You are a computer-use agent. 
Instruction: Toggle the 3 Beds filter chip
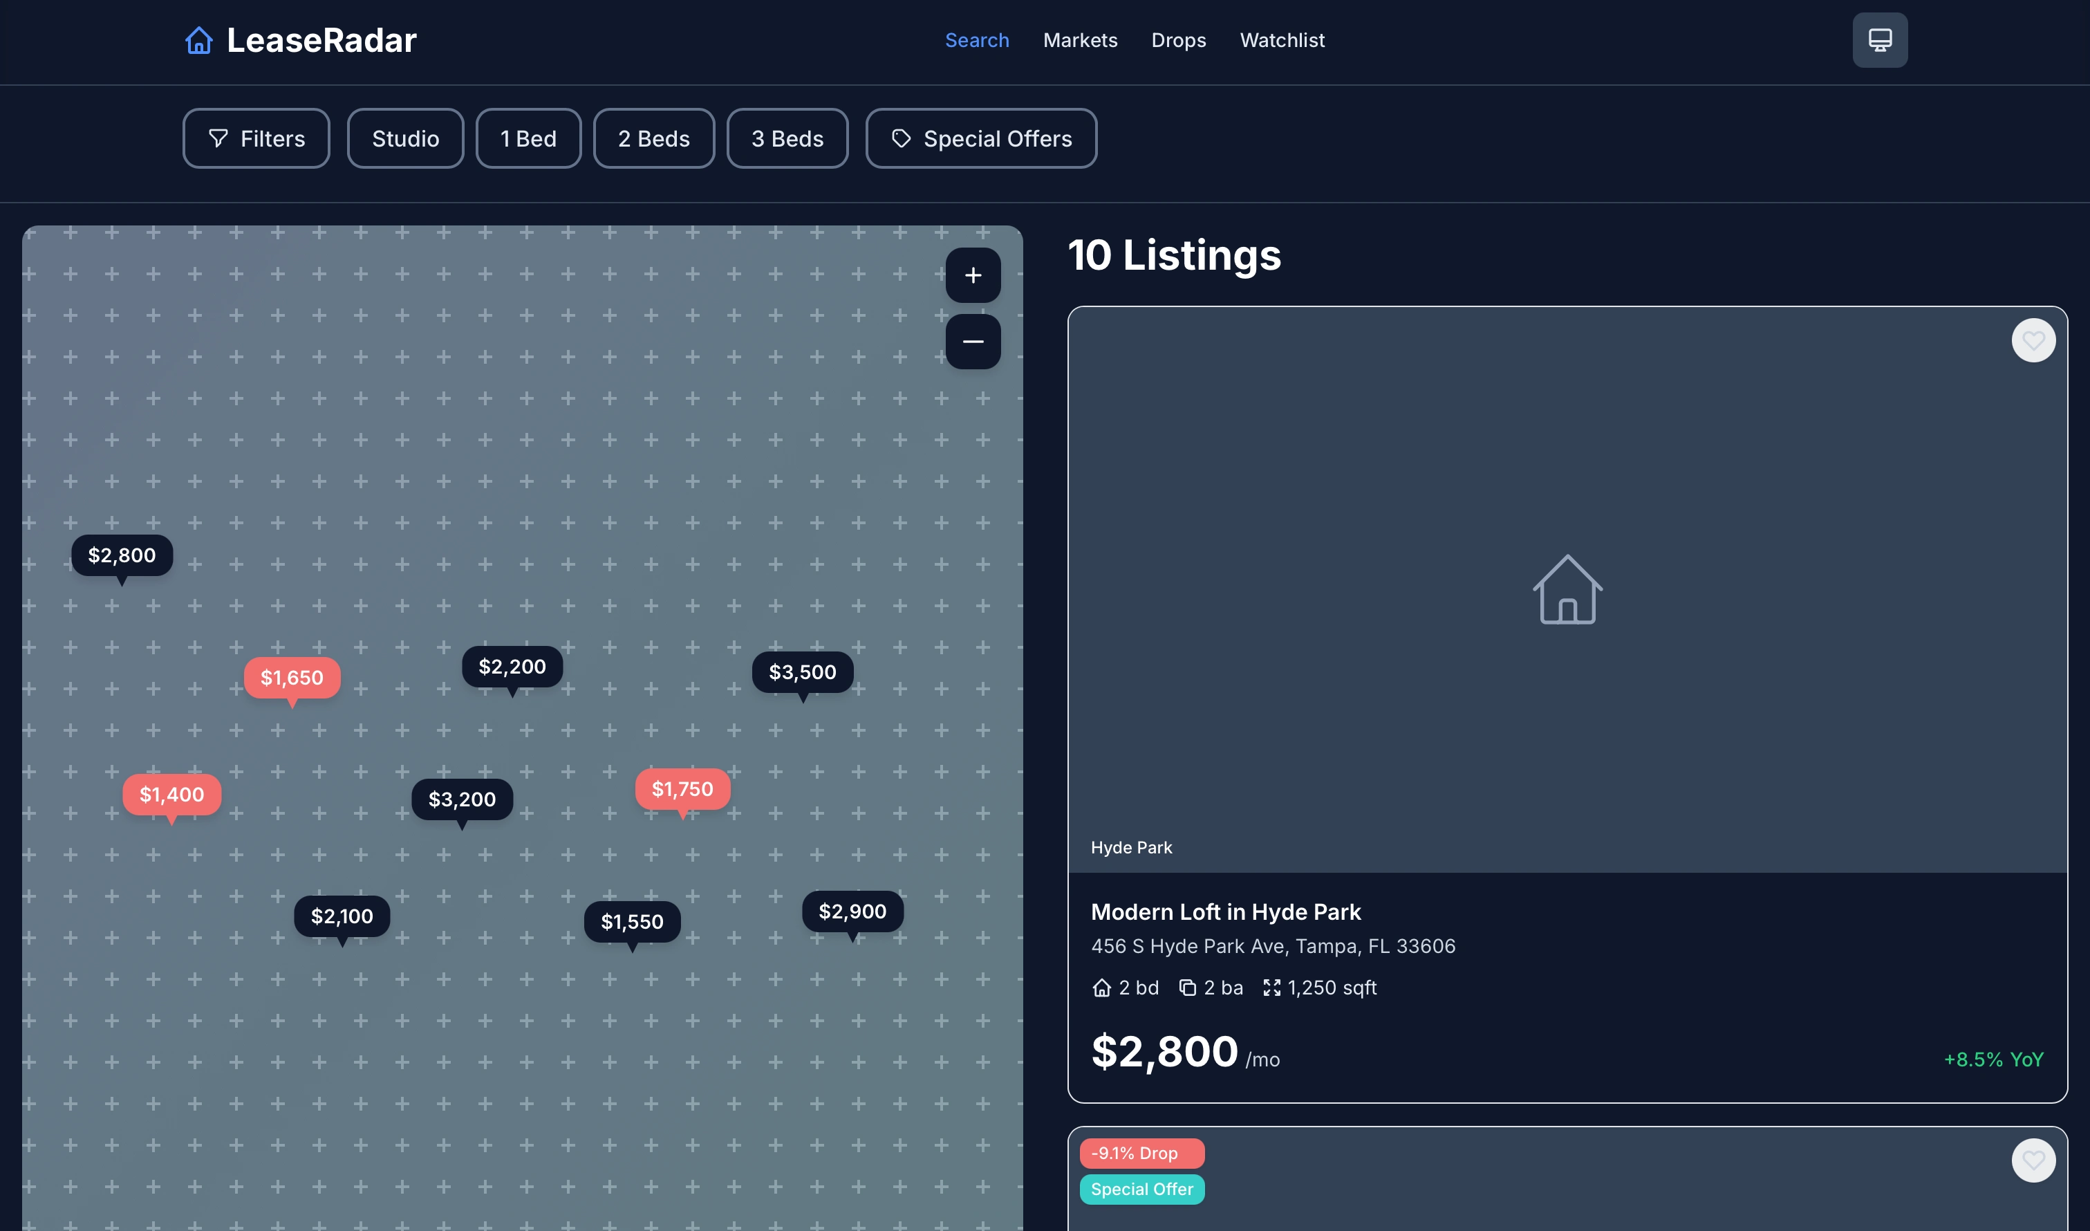787,138
